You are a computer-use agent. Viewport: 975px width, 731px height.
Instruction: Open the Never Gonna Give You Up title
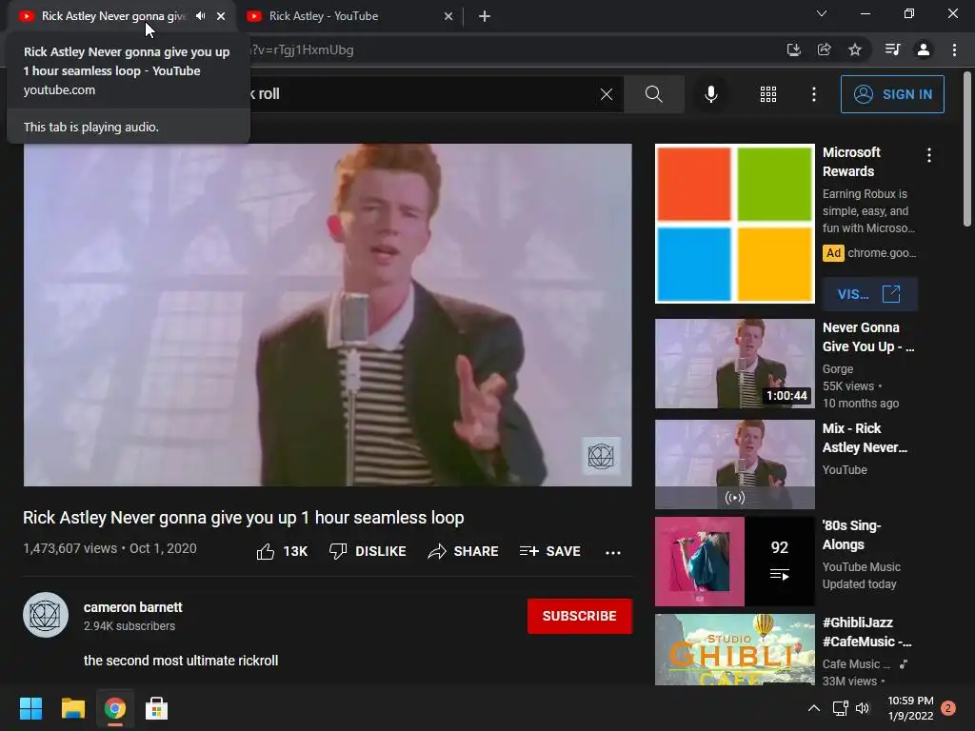coord(868,337)
